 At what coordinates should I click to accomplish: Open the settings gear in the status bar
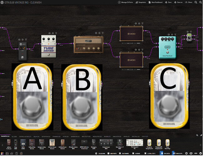pos(186,153)
